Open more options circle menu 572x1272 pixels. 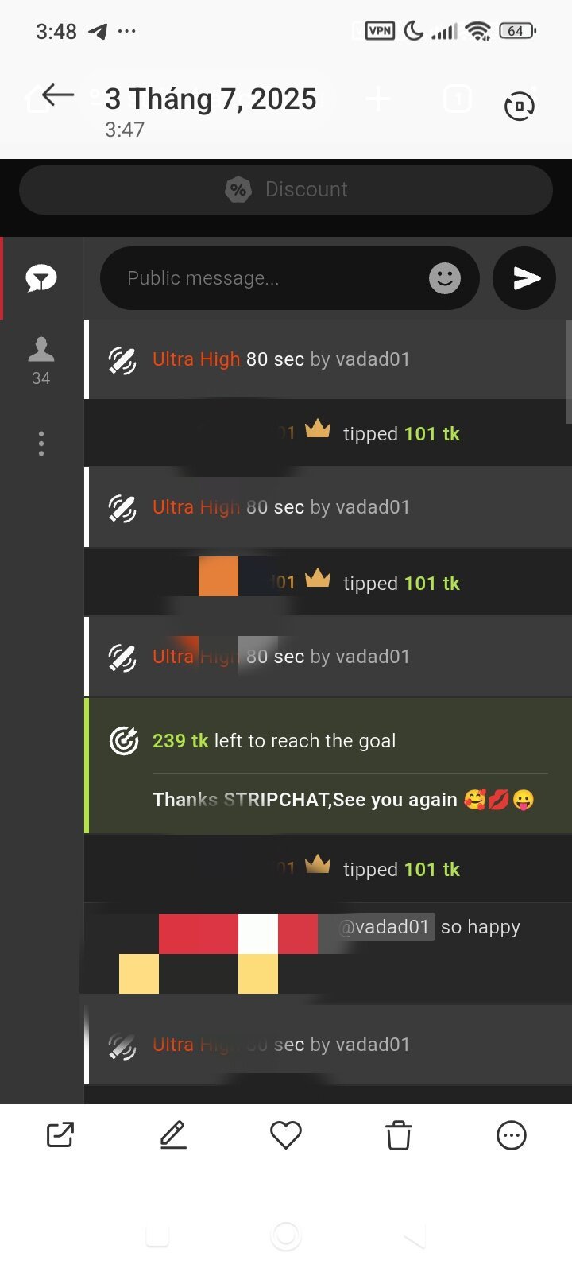(x=512, y=1134)
